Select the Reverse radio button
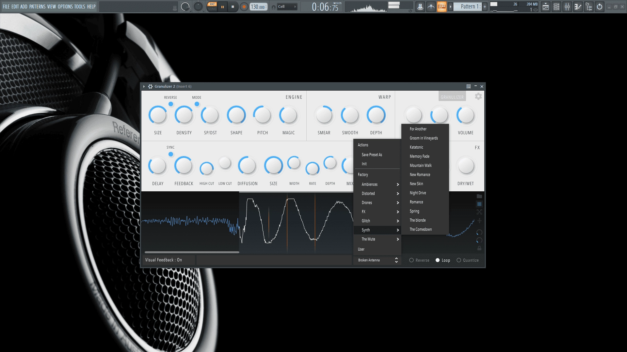627x352 pixels. click(x=411, y=260)
